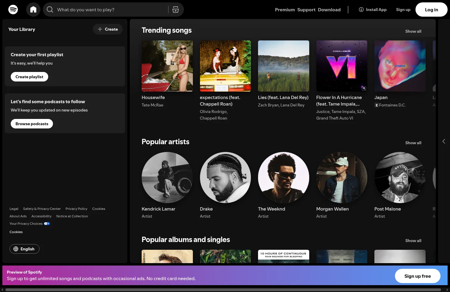Go to Home via house icon
The image size is (450, 292).
33,10
